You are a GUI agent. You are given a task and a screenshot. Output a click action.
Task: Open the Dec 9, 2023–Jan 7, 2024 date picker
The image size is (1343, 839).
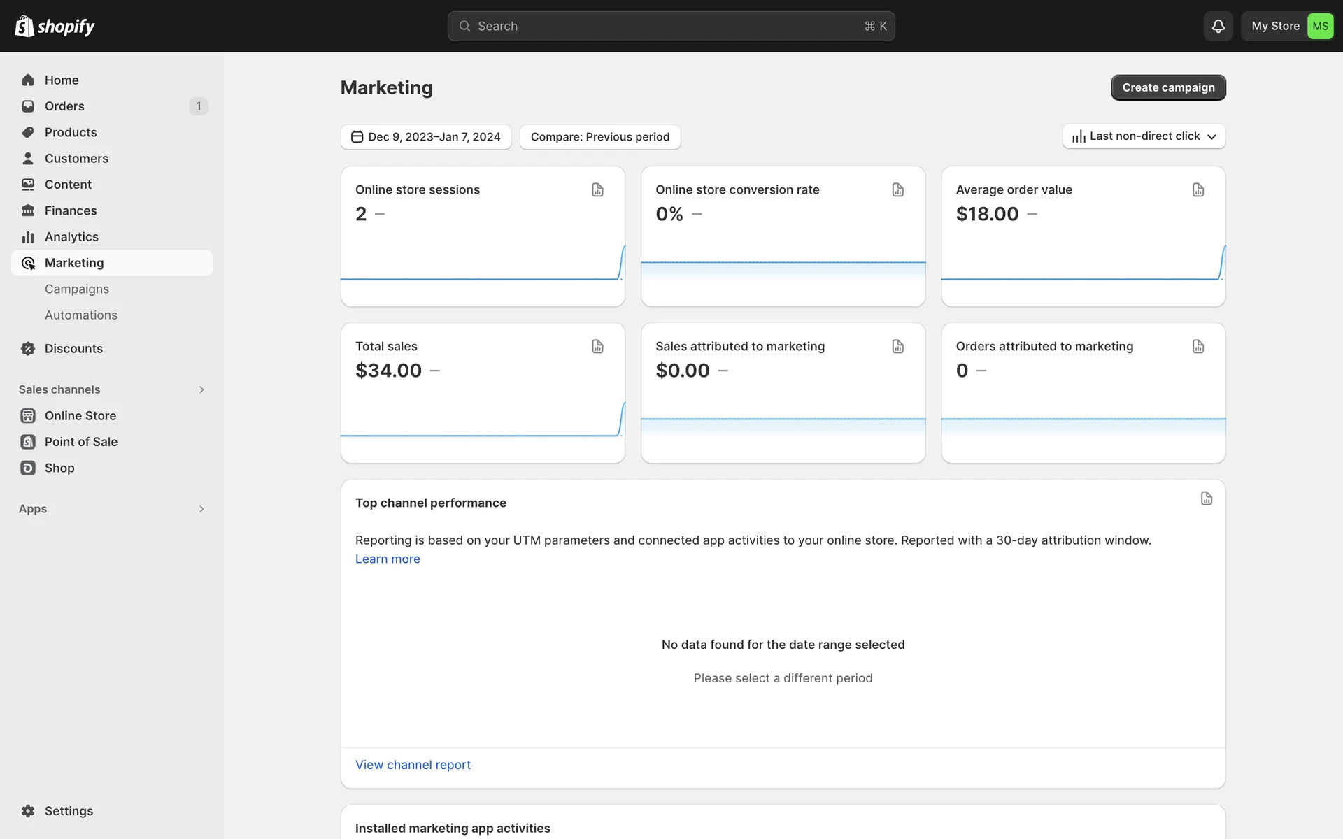pos(426,137)
